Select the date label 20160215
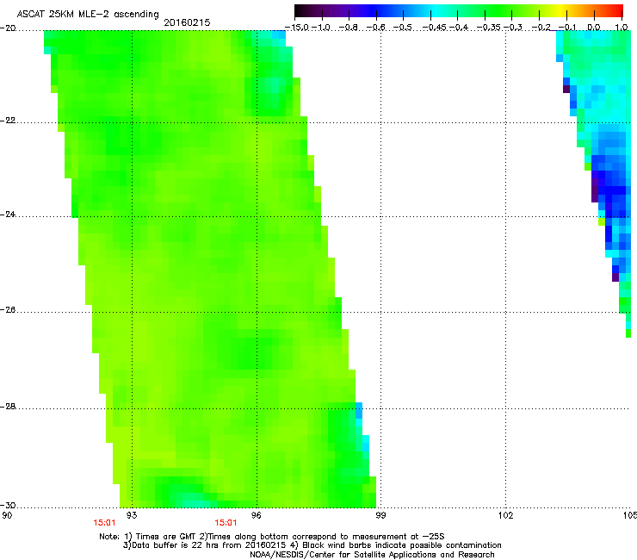This screenshot has width=637, height=560. (x=187, y=22)
